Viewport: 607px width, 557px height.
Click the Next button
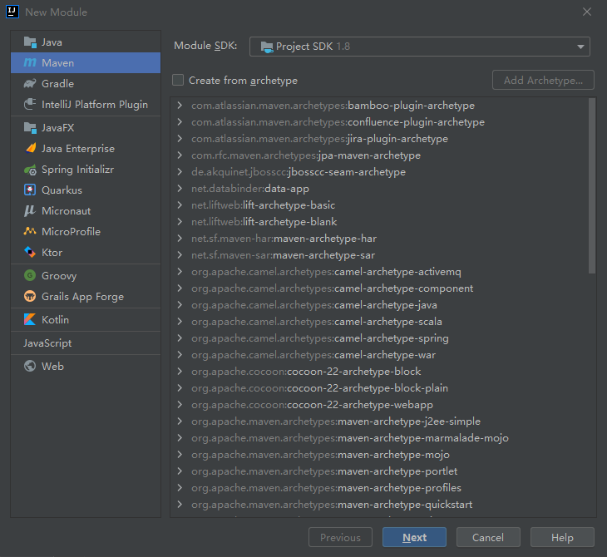(414, 538)
